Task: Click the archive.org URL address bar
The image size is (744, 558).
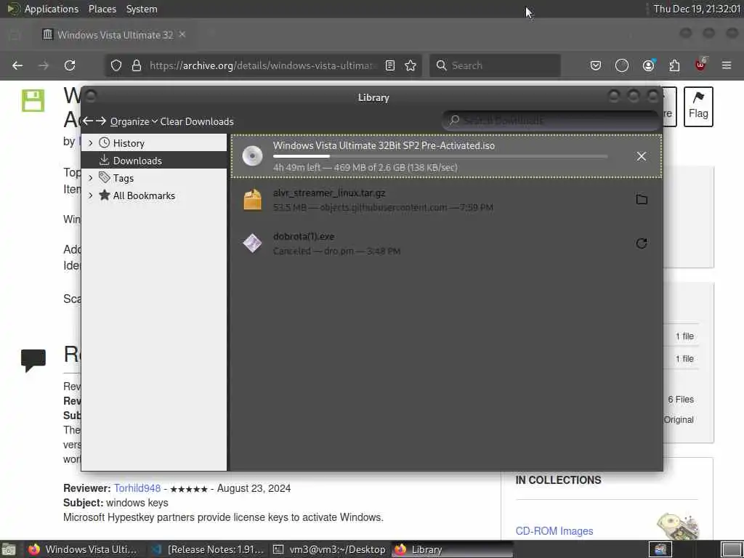Action: click(x=263, y=65)
